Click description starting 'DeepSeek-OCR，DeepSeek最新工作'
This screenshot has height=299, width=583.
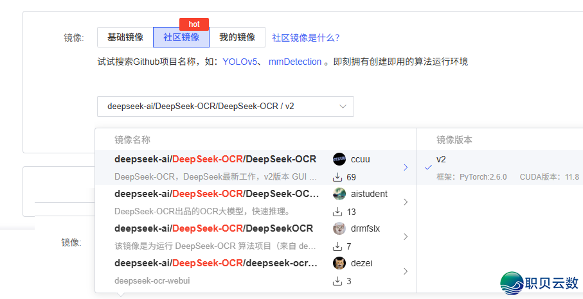pos(215,177)
